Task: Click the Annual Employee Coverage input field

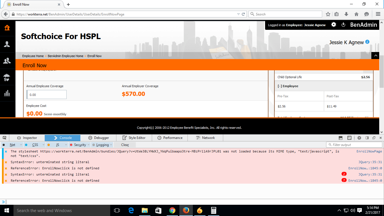Action: [47, 95]
